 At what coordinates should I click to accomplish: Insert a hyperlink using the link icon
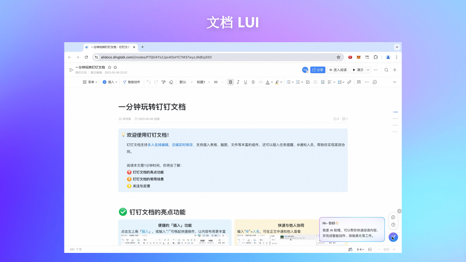349,82
